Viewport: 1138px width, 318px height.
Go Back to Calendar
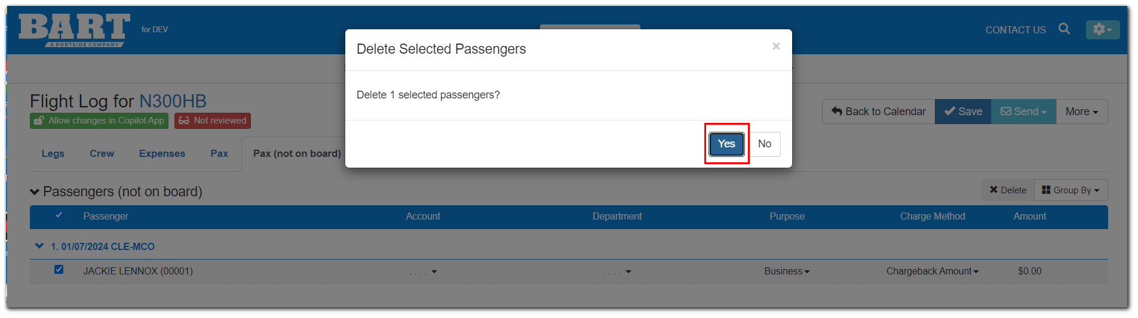(878, 112)
